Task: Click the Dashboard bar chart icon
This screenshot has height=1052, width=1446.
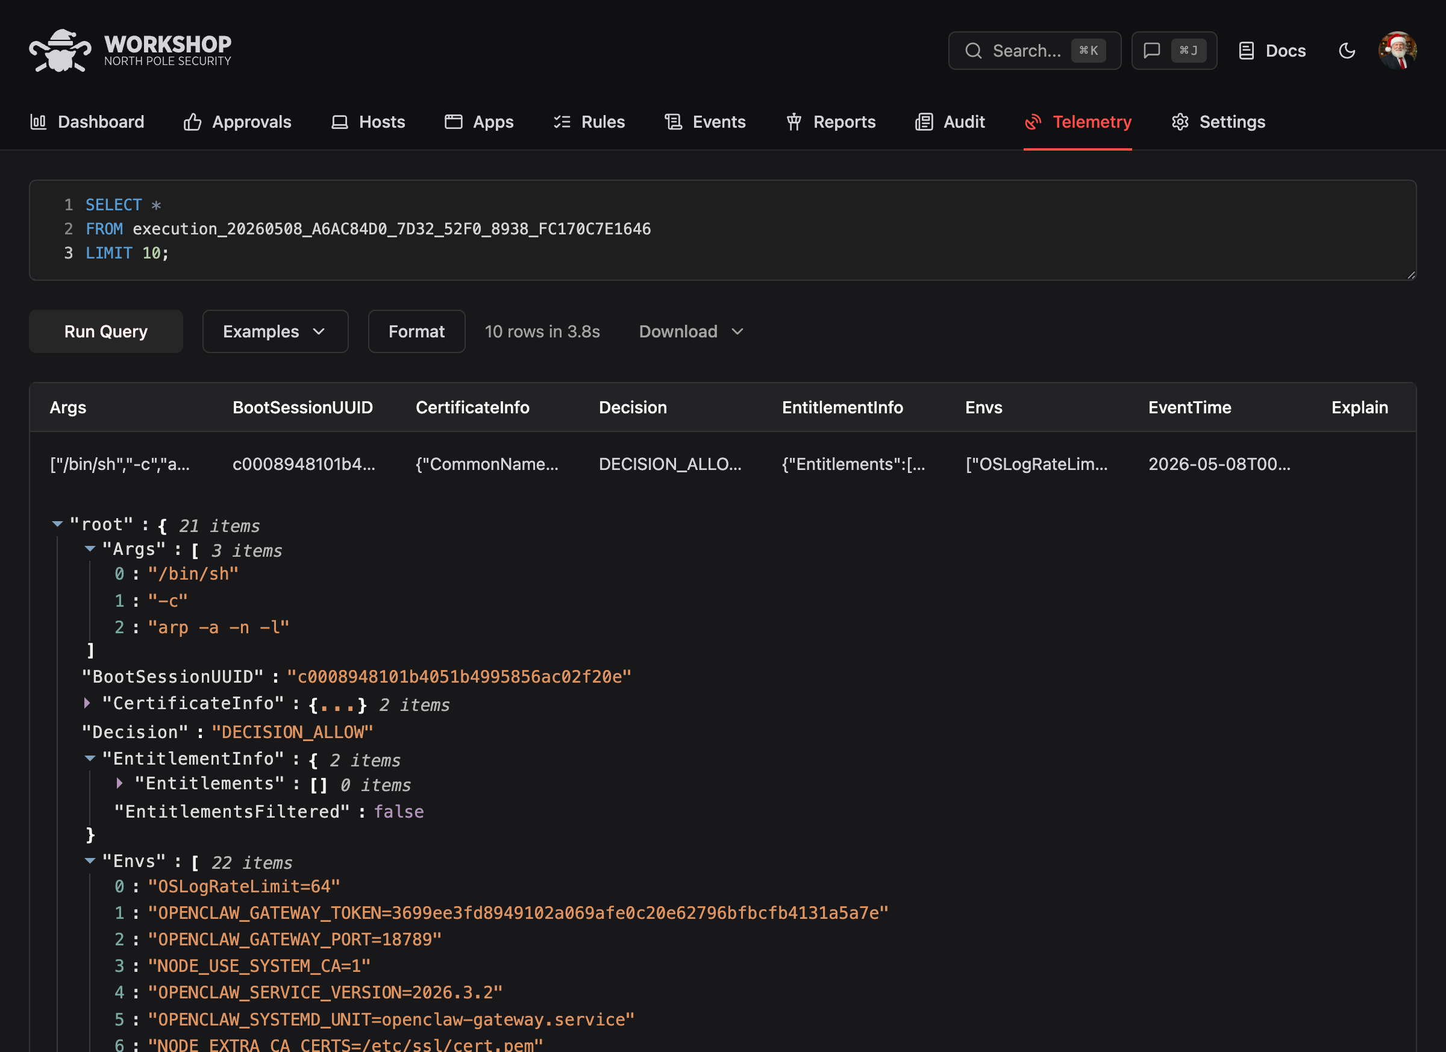Action: coord(38,122)
